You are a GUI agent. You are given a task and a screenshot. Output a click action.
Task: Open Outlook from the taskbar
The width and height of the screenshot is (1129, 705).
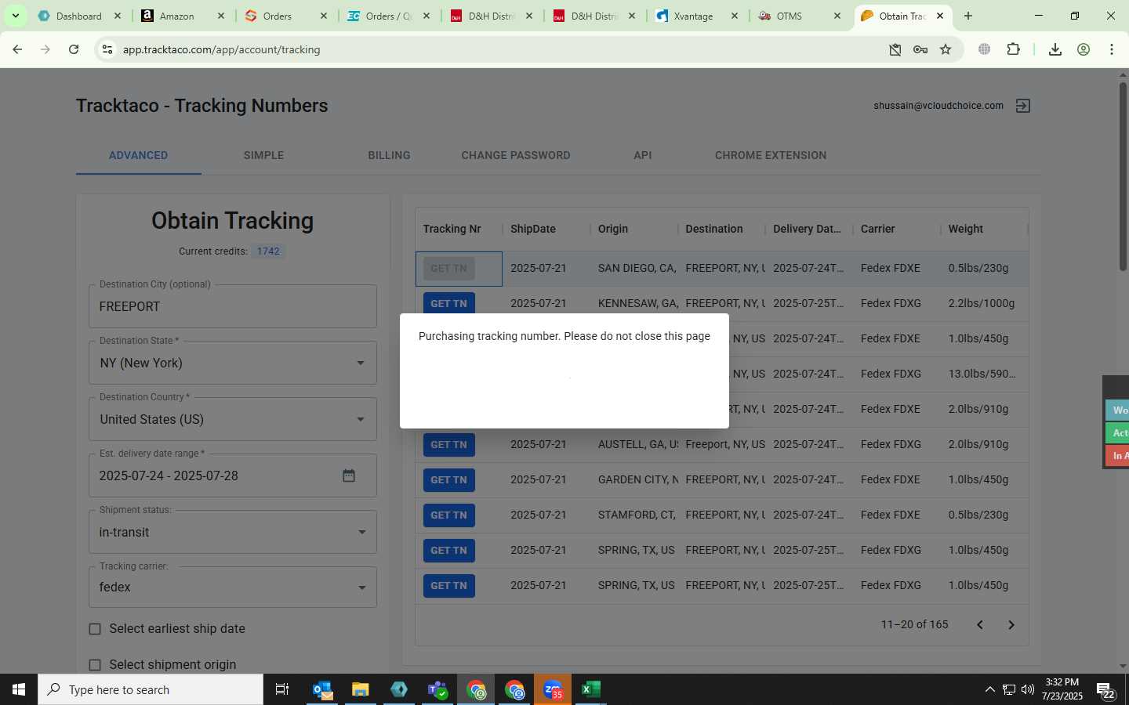322,689
